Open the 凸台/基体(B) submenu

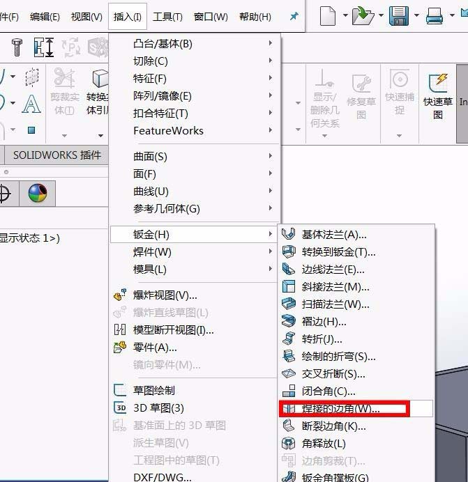click(x=195, y=44)
